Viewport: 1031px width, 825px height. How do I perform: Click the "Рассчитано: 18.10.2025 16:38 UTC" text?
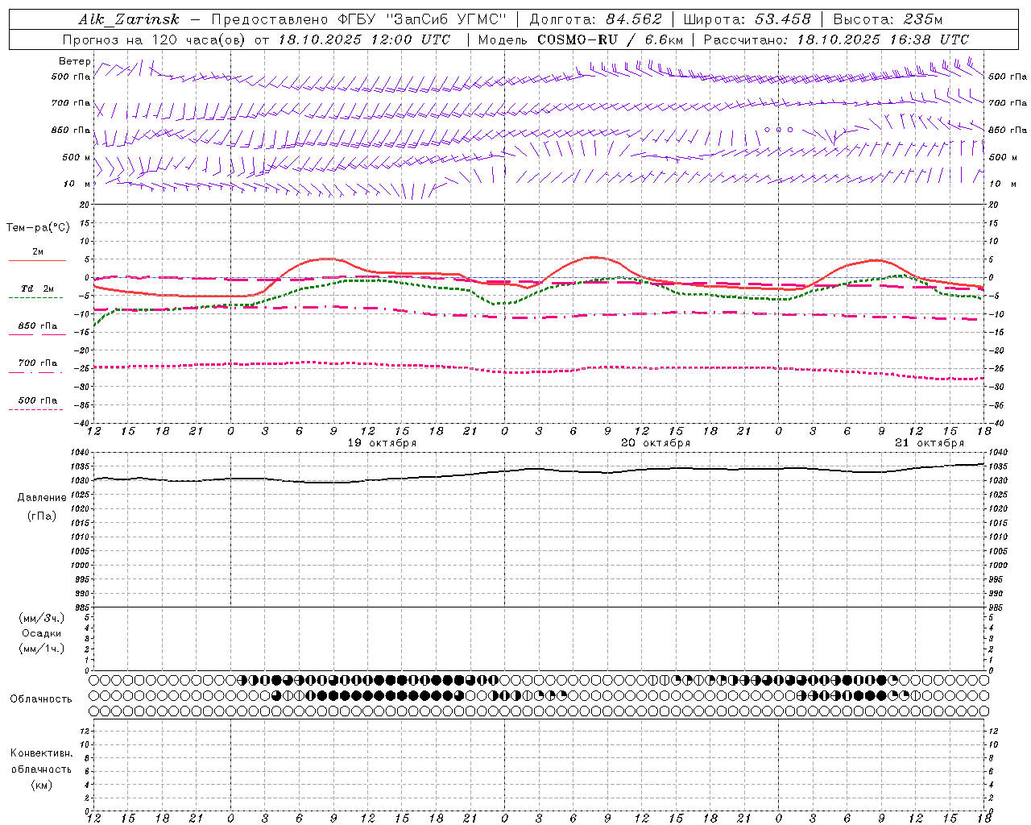(x=836, y=39)
